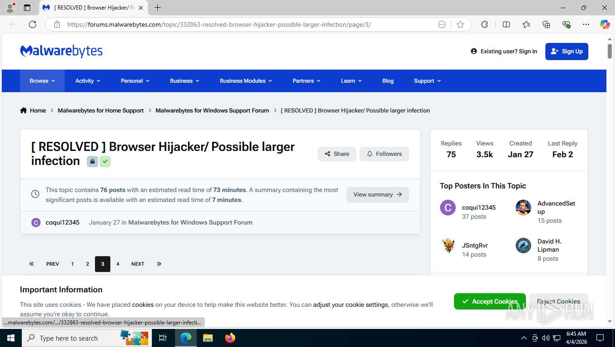Click adjust your cookie settings link
615x347 pixels.
tap(350, 305)
